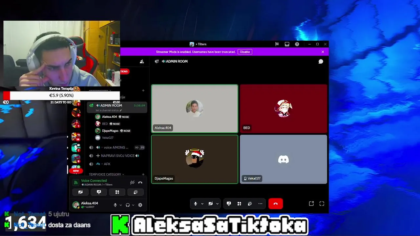Show chat for ADMIN ROOM
The image size is (420, 236).
coord(321,61)
